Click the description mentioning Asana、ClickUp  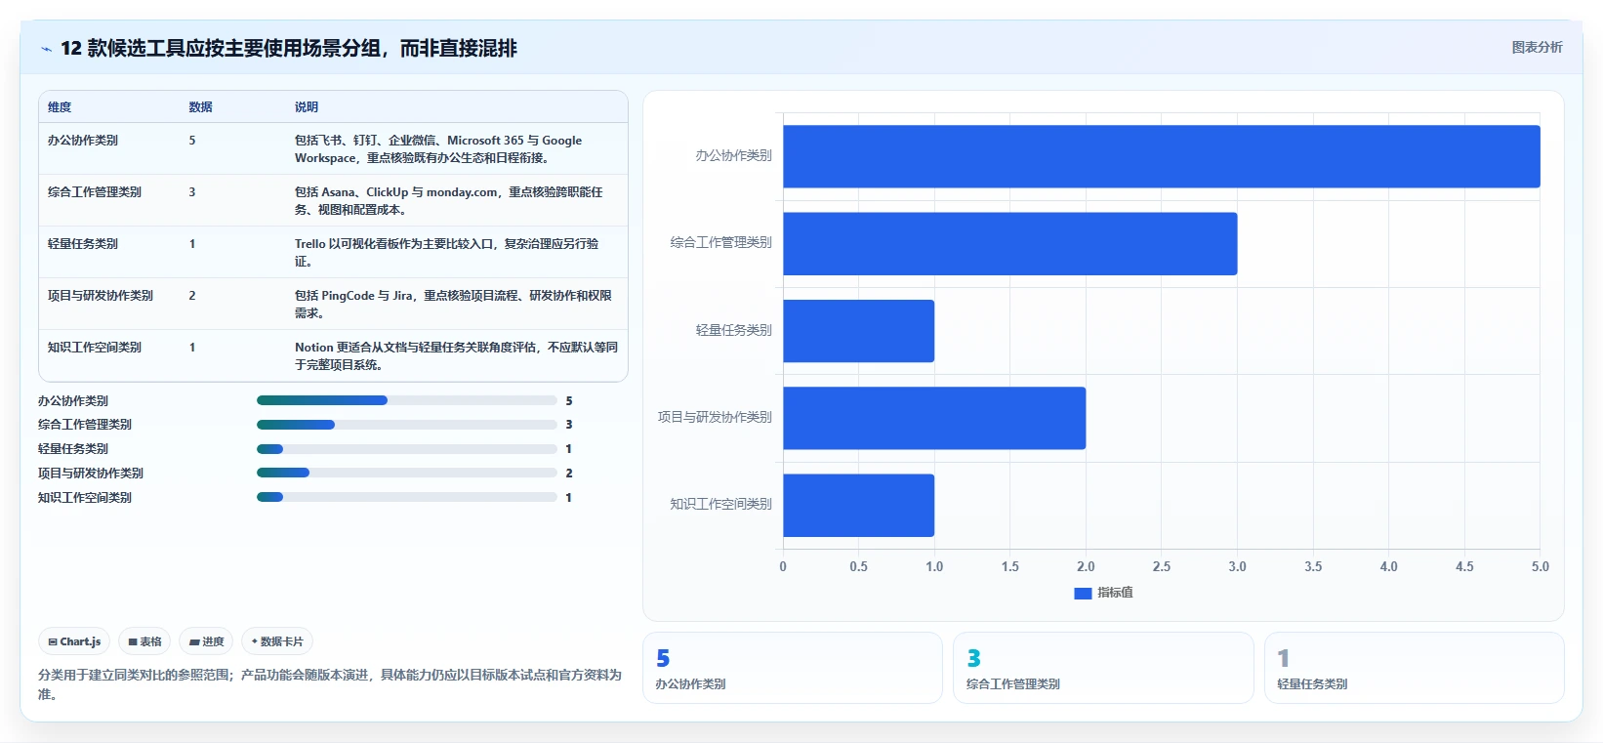[449, 201]
